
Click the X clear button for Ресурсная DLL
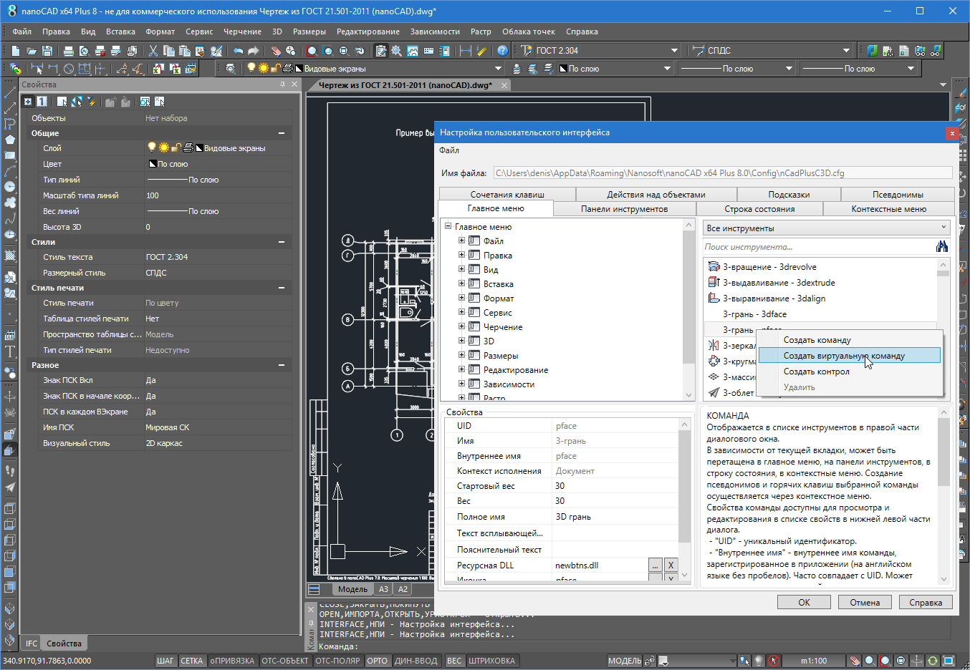(671, 565)
